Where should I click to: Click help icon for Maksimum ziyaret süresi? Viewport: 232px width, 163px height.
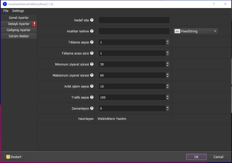92,75
